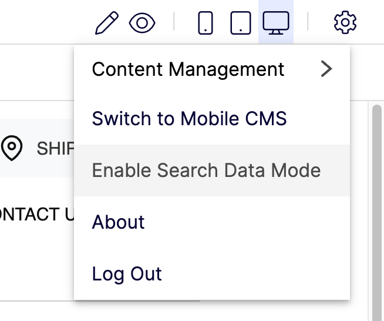Switch to mobile phone device preview
Image resolution: width=384 pixels, height=321 pixels.
click(x=206, y=23)
